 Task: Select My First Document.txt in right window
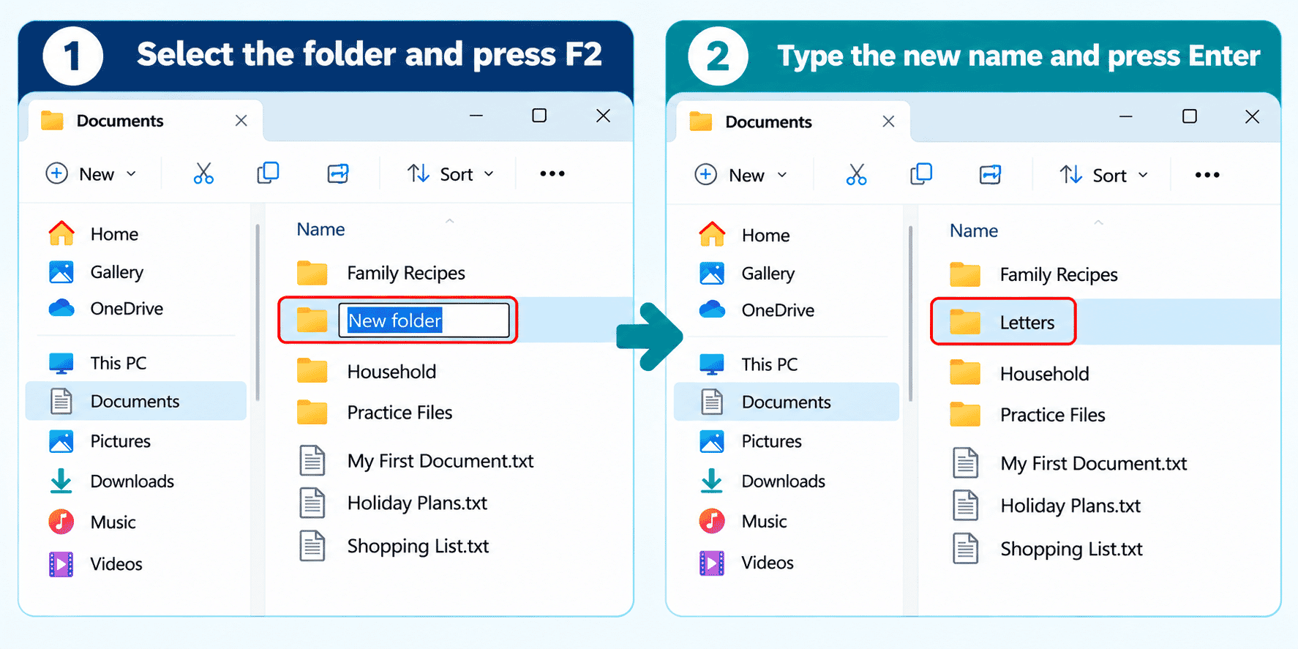(x=1070, y=463)
